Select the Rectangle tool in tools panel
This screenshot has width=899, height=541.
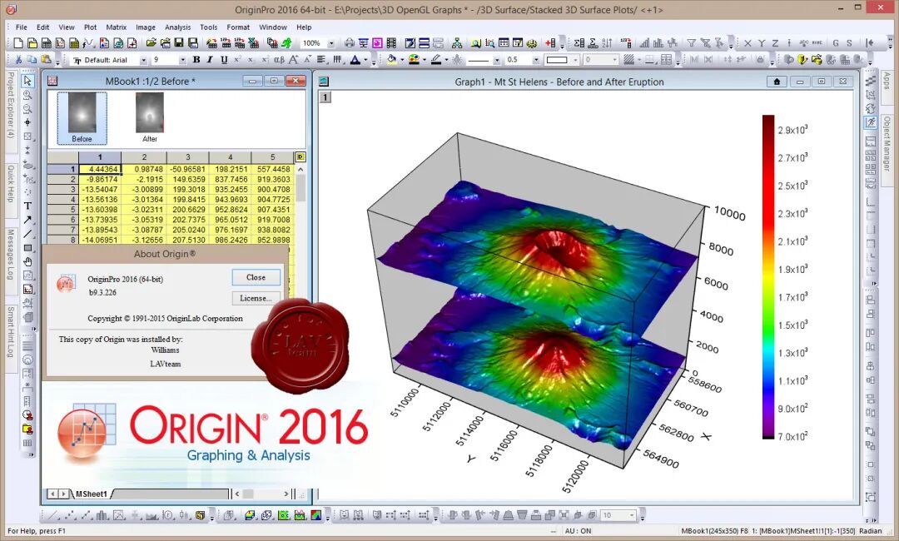pyautogui.click(x=27, y=247)
